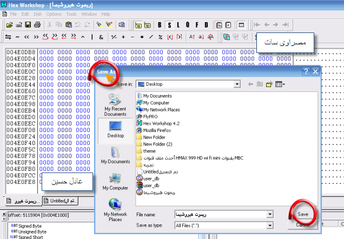Image resolution: width=344 pixels, height=239 pixels.
Task: Select the S short data type
Action: [169, 25]
